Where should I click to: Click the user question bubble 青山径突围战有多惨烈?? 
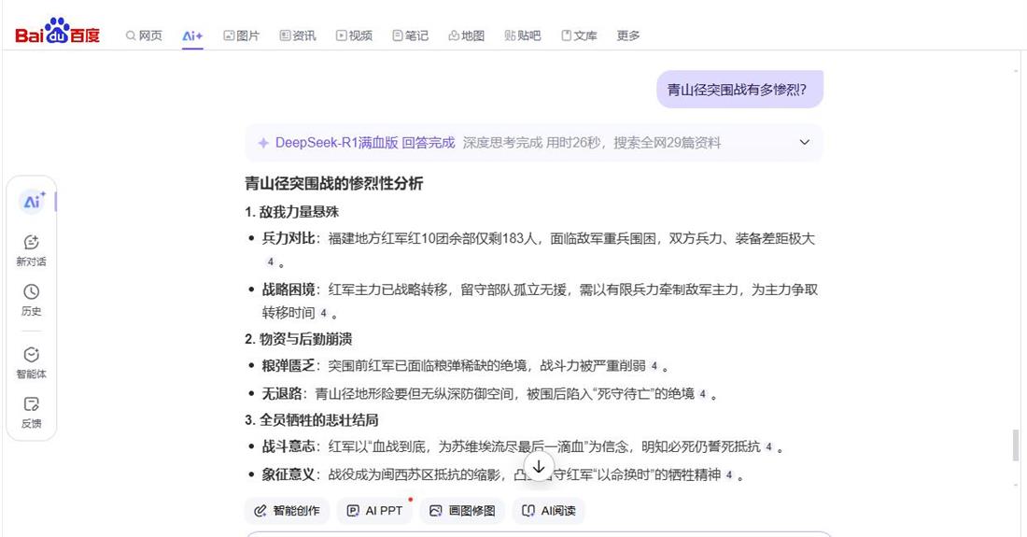coord(739,90)
